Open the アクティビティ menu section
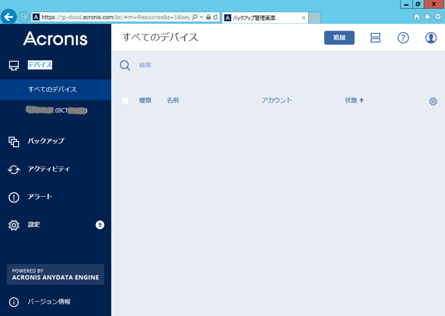This screenshot has width=445, height=316. click(x=48, y=169)
